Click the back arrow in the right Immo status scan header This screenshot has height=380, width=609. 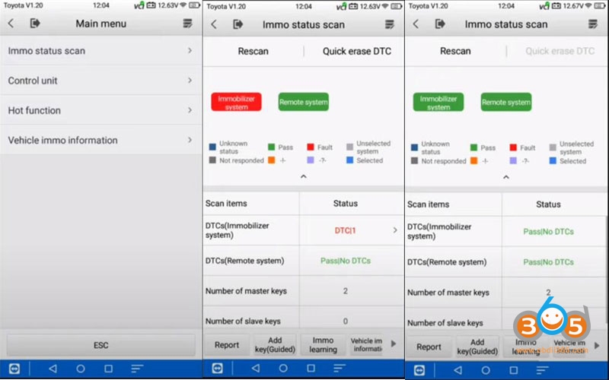[x=416, y=24]
